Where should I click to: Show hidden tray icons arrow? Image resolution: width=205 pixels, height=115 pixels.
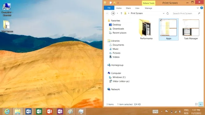click(x=162, y=111)
